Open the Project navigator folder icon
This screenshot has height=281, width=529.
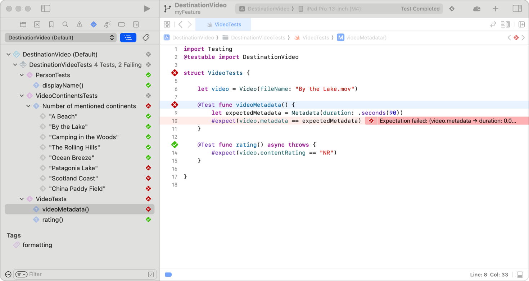tap(23, 24)
